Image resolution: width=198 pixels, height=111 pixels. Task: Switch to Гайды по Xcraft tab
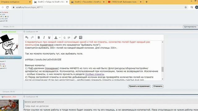[51, 2]
